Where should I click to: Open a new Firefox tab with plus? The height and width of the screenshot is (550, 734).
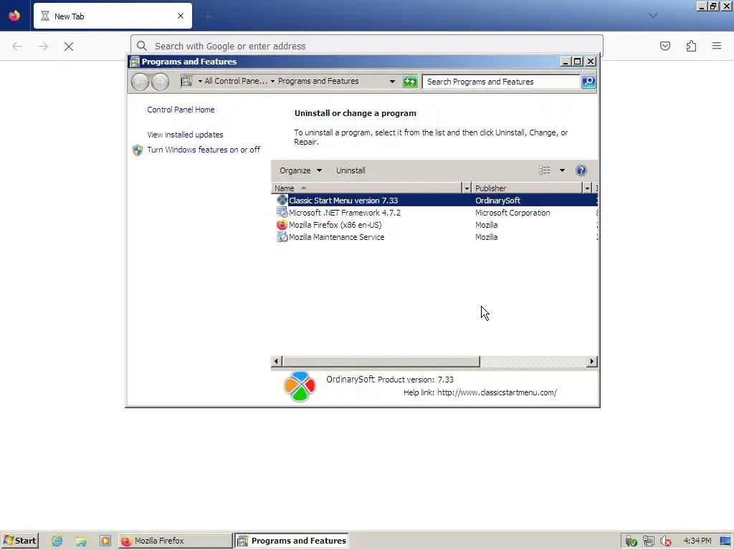click(x=208, y=16)
